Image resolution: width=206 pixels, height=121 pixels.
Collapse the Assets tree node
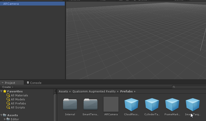coord(1,115)
